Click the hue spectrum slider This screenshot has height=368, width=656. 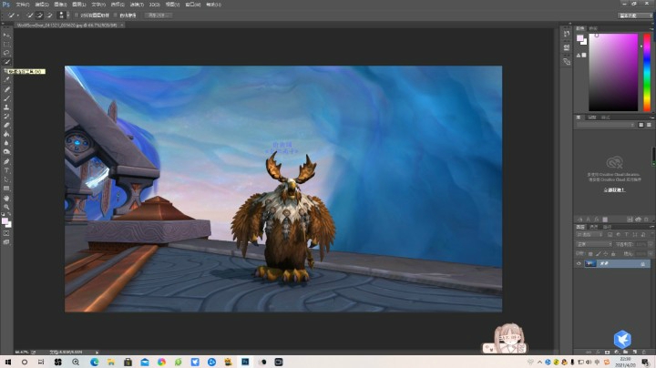(x=647, y=72)
